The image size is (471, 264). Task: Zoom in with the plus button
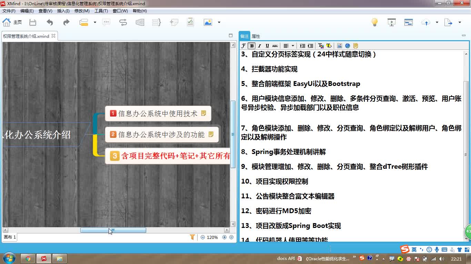point(224,237)
